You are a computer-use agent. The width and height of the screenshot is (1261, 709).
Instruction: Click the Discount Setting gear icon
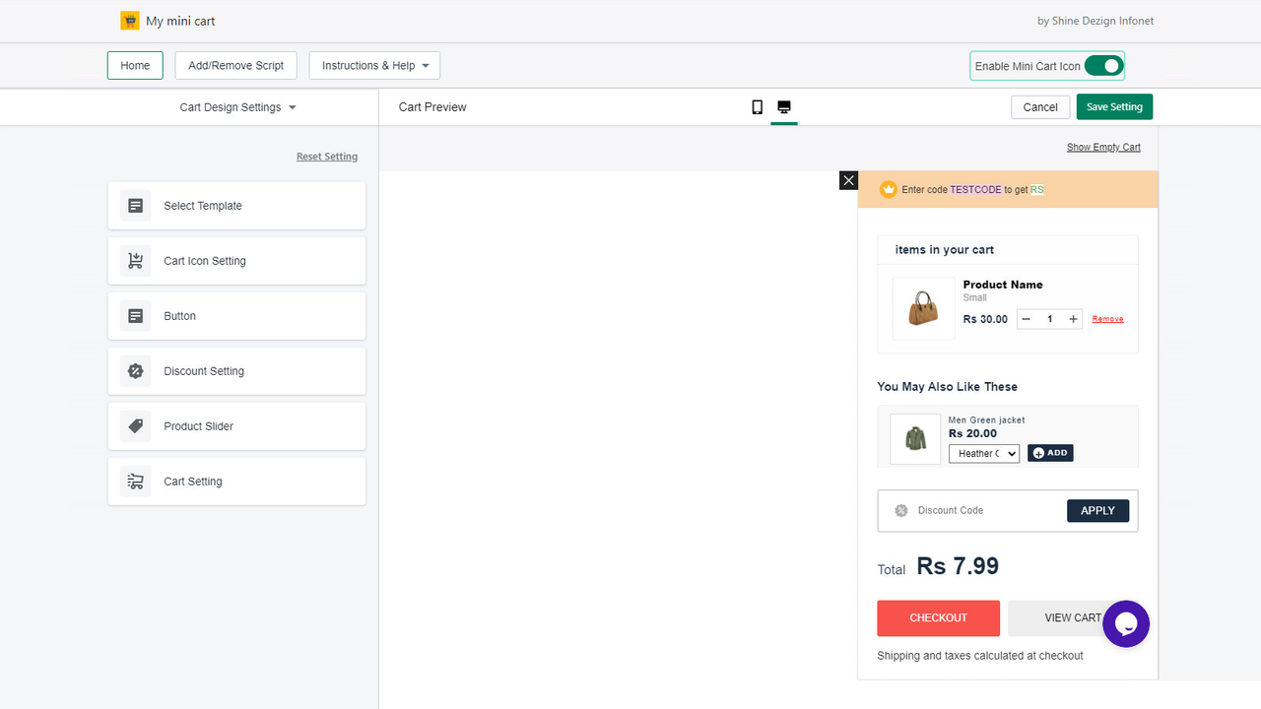[x=135, y=370]
